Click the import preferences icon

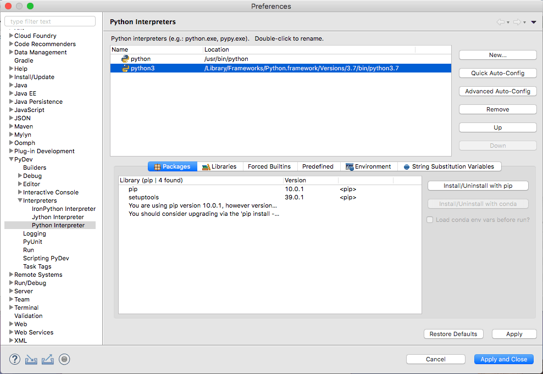coord(31,359)
